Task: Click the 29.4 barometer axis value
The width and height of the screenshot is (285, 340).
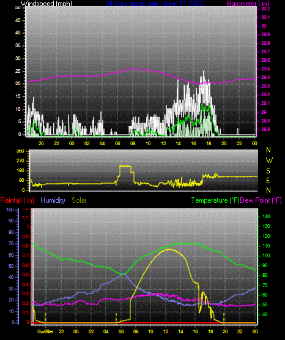Action: click(x=265, y=77)
